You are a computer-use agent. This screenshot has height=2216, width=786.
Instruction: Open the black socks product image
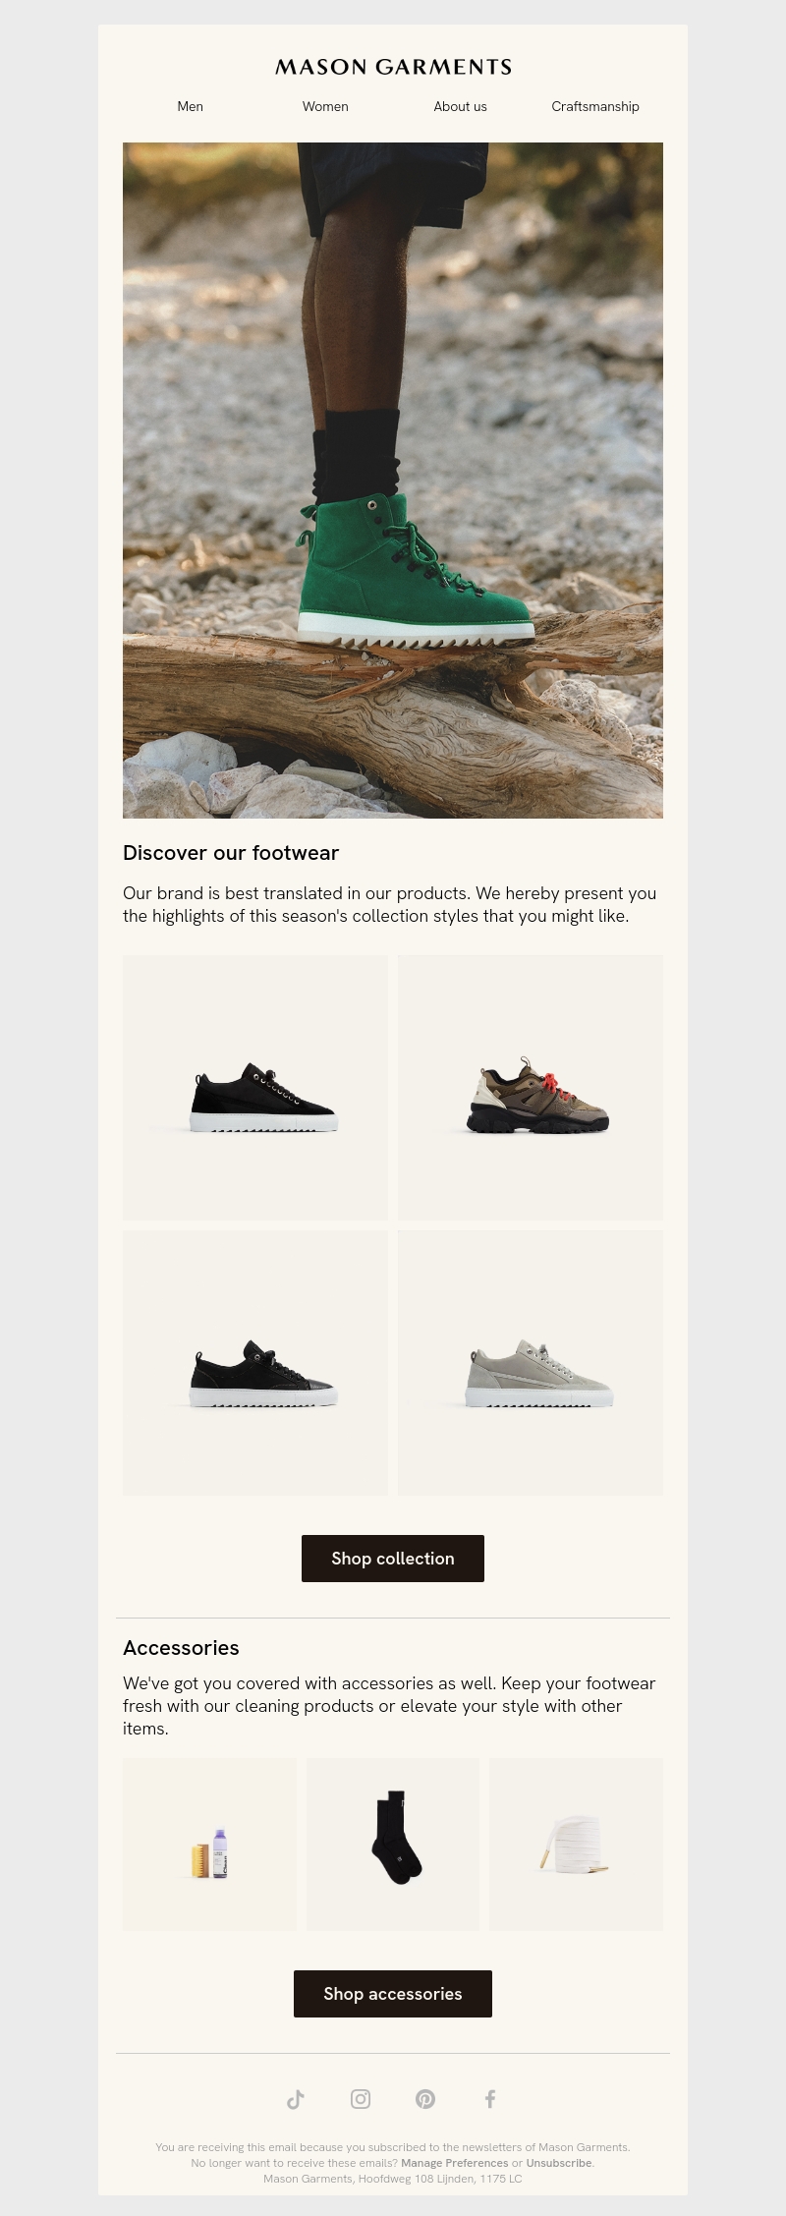click(393, 1845)
